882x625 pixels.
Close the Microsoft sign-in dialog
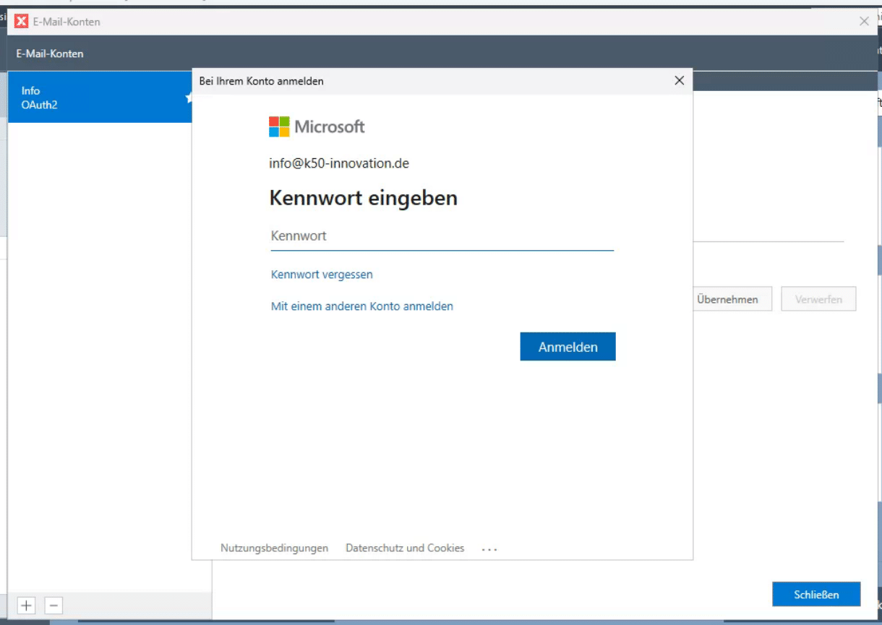679,81
